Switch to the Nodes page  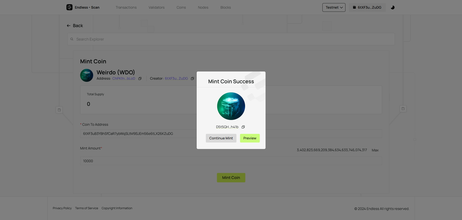point(203,7)
